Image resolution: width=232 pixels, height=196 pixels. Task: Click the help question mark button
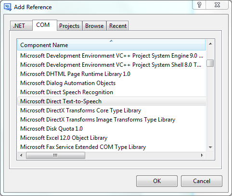point(199,5)
